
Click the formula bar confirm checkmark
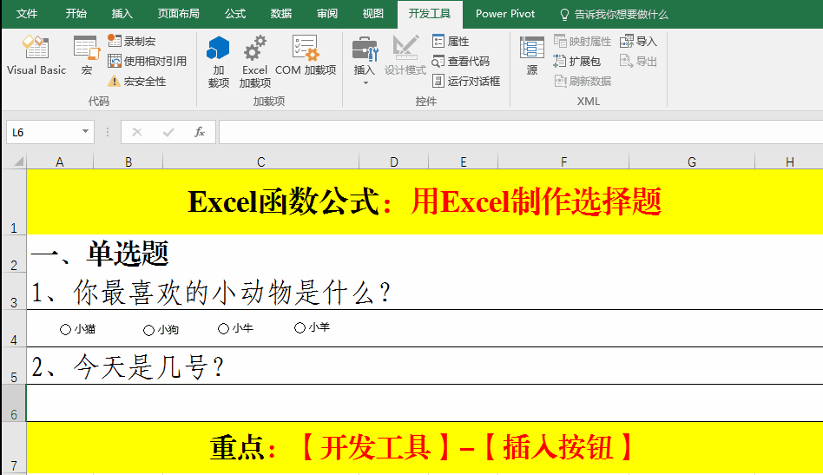[168, 132]
